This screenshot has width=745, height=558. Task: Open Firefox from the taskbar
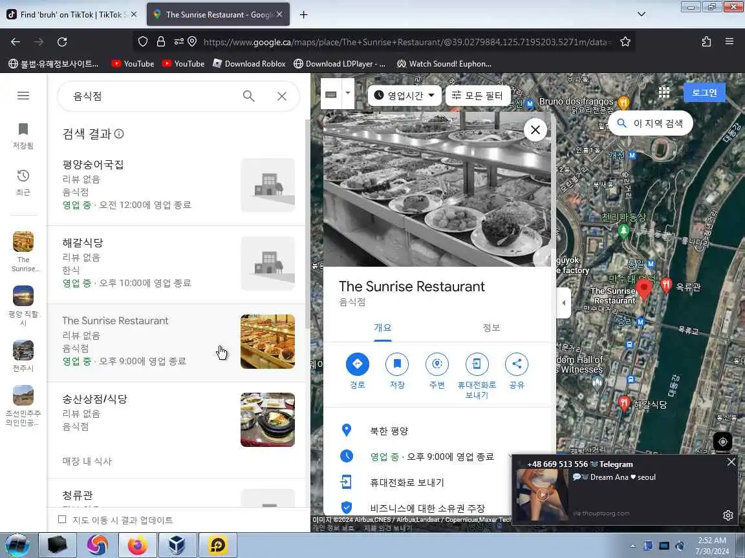[137, 545]
